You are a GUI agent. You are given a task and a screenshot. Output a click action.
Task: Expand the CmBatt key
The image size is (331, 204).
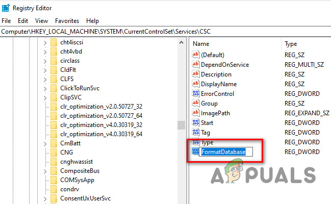tap(45, 144)
